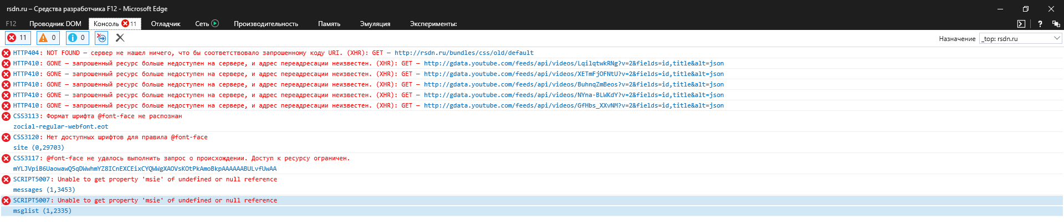Clear the console with the X icon
Viewport: 1064px width, 224px height.
120,38
